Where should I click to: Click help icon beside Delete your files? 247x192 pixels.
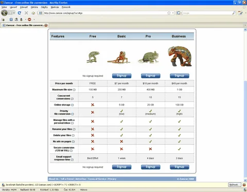(x=73, y=135)
